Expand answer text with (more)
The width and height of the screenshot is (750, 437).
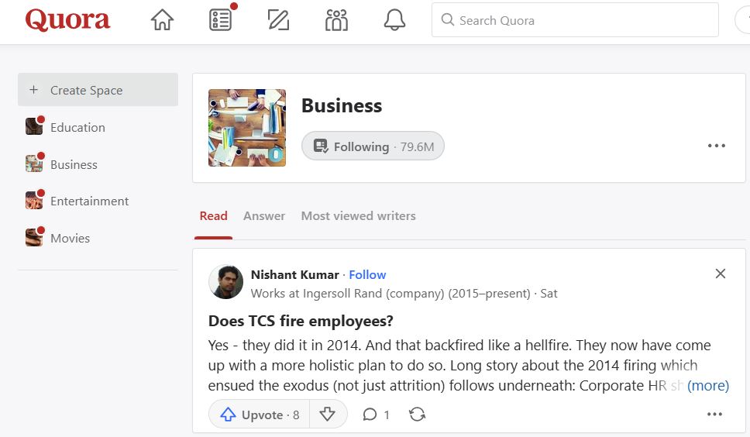coord(708,385)
